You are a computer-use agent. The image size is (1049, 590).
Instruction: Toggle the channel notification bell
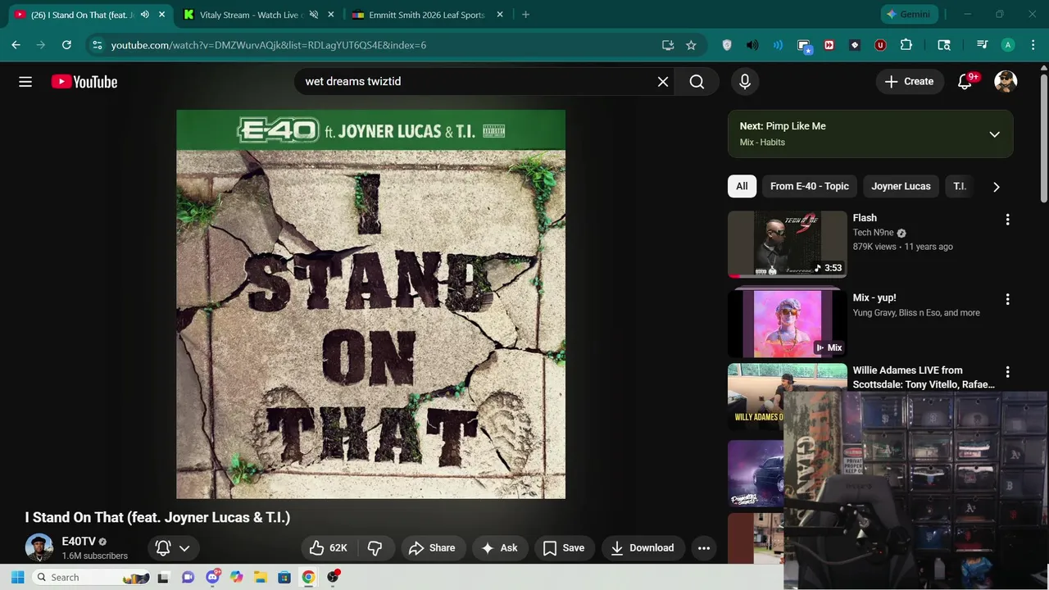[163, 548]
